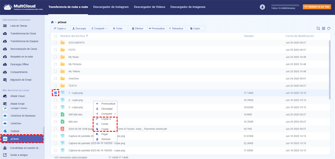335x159 pixels.
Task: Choose Copiar in context menu
Action: click(105, 129)
